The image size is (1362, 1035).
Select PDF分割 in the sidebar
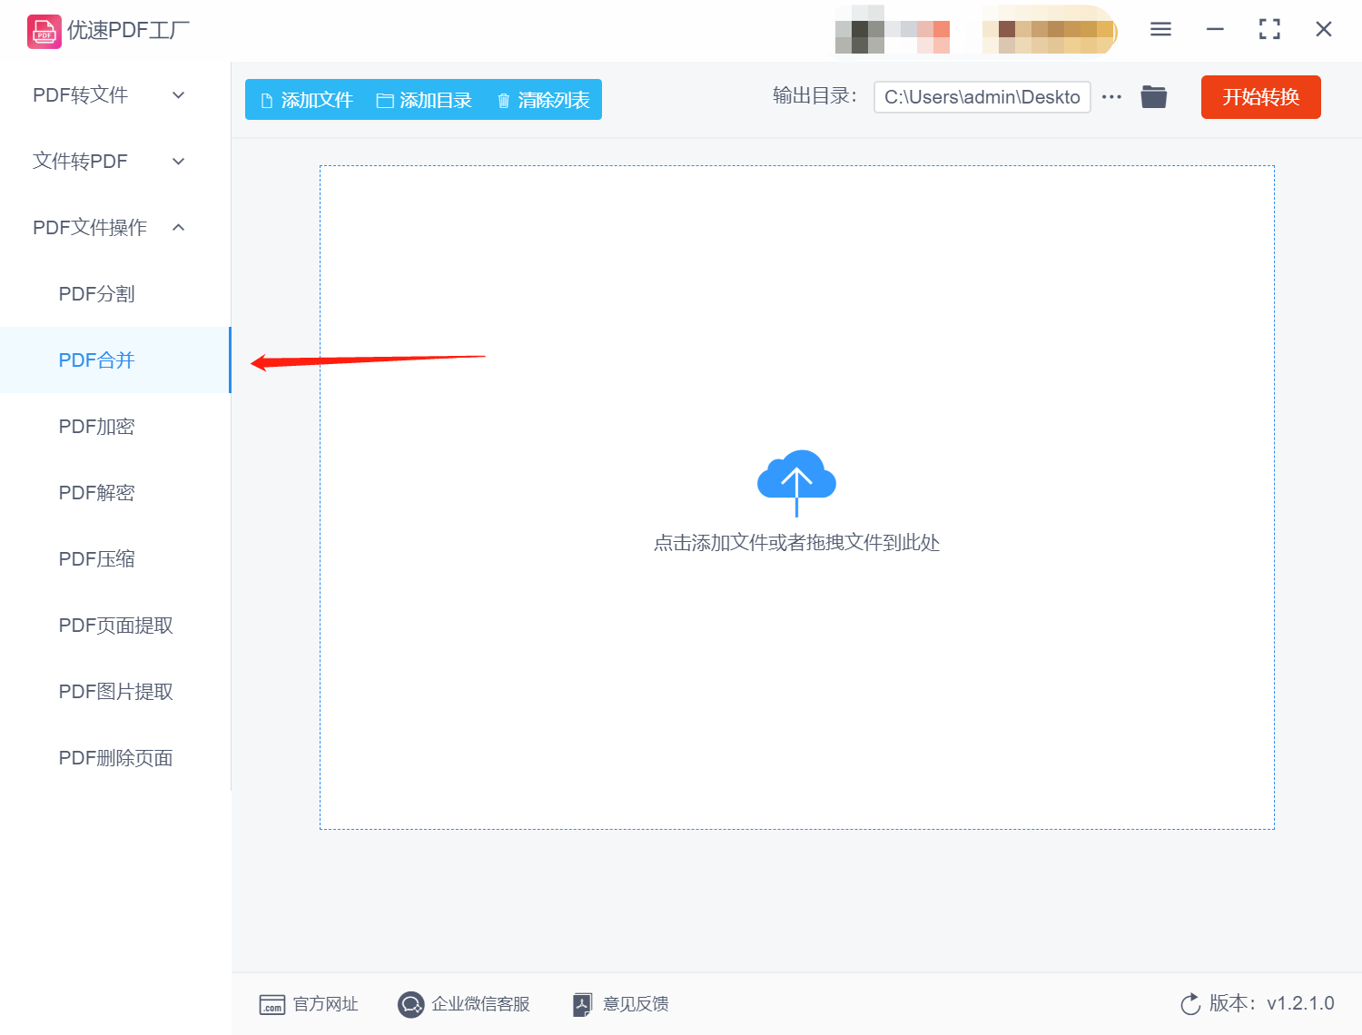coord(115,294)
